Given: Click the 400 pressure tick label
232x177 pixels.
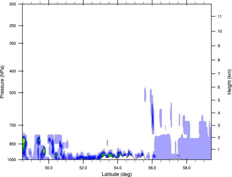Looking at the screenshot, I should 13,71.
